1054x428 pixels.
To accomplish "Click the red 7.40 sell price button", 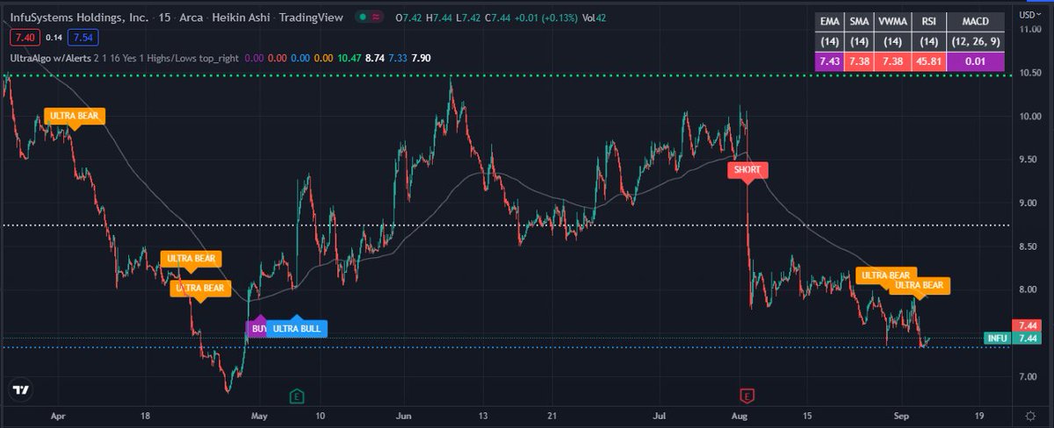I will [x=25, y=38].
